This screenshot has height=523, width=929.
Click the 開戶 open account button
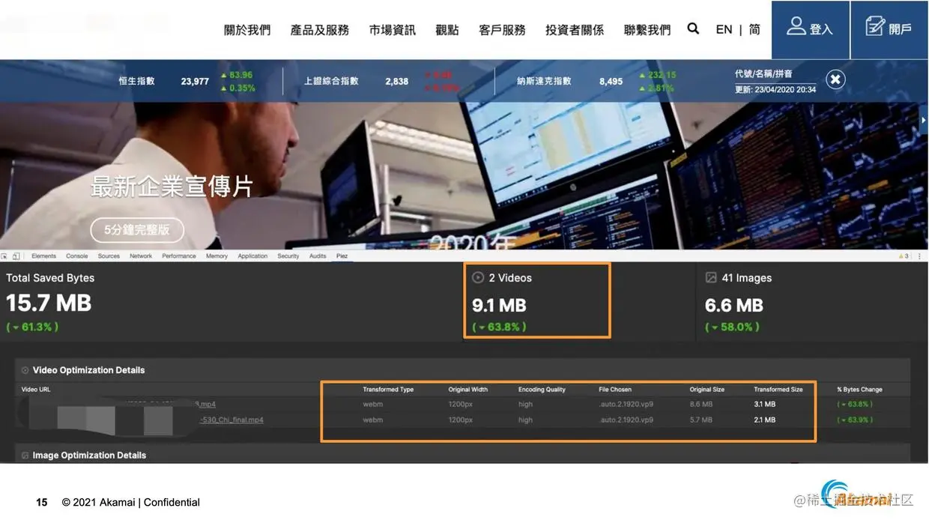(890, 29)
